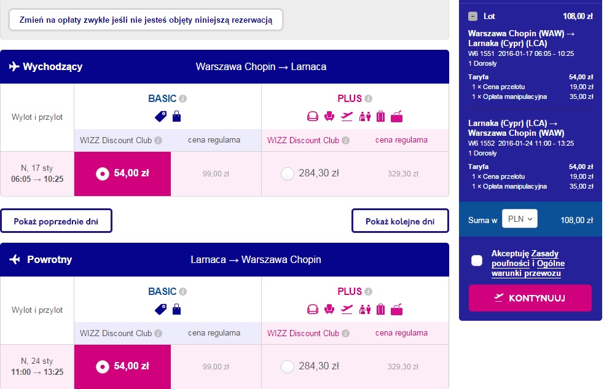604x389 pixels.
Task: Click the checked luggage icon under return PLUS
Action: pos(380,309)
